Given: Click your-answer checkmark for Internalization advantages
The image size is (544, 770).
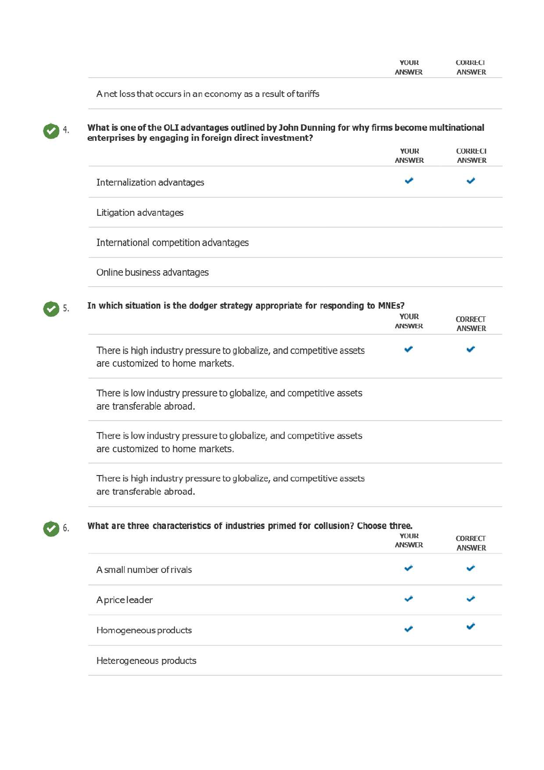Looking at the screenshot, I should point(409,181).
